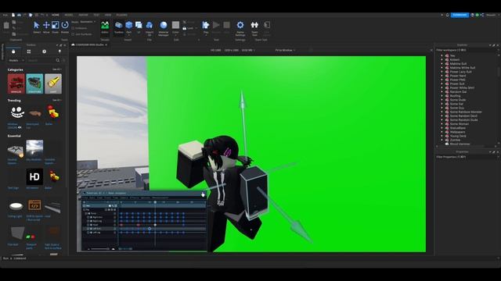Select the Structures category thumbnail
This screenshot has width=501, height=281.
point(34,84)
